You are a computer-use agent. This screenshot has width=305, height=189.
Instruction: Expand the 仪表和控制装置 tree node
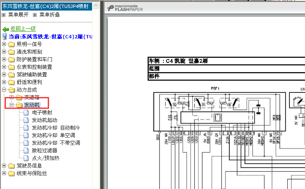[x=4, y=67]
